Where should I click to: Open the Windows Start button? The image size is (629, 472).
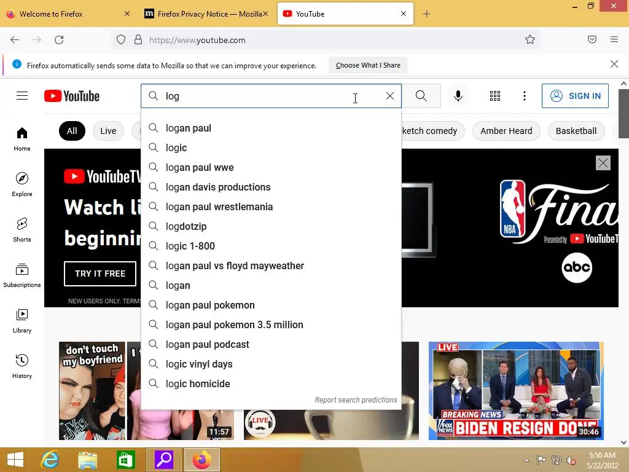(15, 460)
